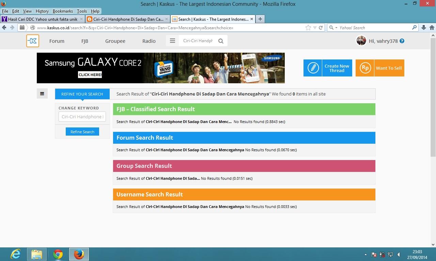Viewport: 436px width, 261px height.
Task: Click the Create New Thread button
Action: (328, 68)
